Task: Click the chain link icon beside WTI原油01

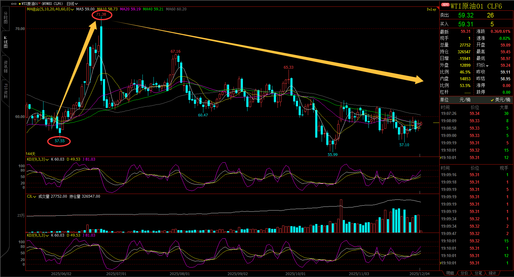Action: click(14, 4)
